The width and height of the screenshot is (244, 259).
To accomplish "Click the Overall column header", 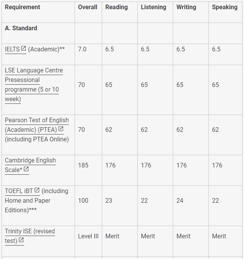I will point(88,7).
